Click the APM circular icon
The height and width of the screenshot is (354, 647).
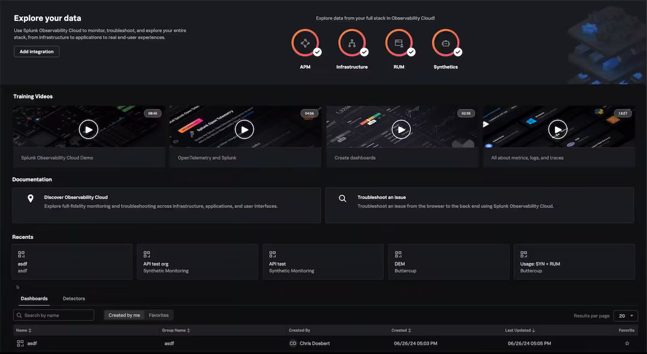(305, 43)
